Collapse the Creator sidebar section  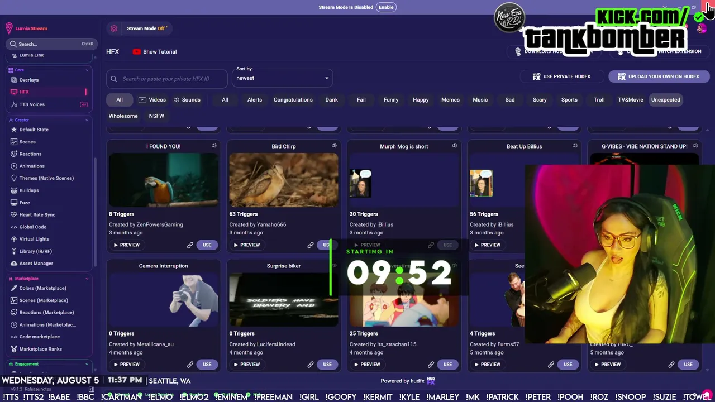click(x=87, y=120)
